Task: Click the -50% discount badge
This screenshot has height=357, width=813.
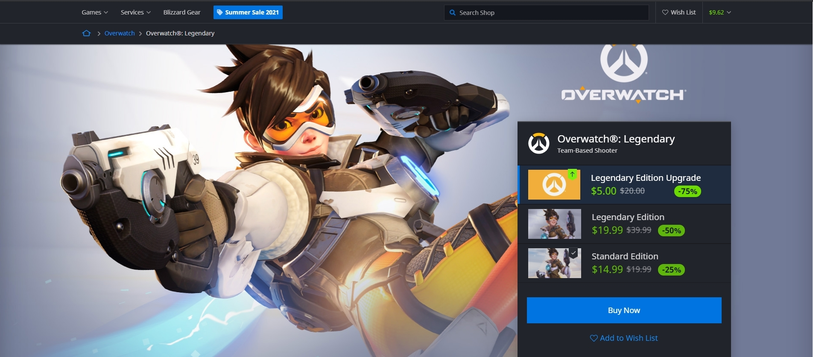Action: 672,231
